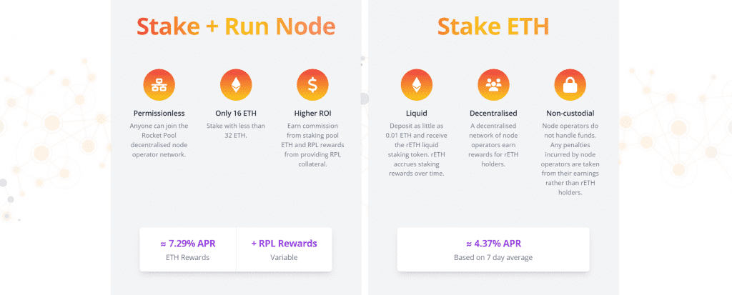
Task: Click the RPL collateral commission description
Action: [x=313, y=145]
